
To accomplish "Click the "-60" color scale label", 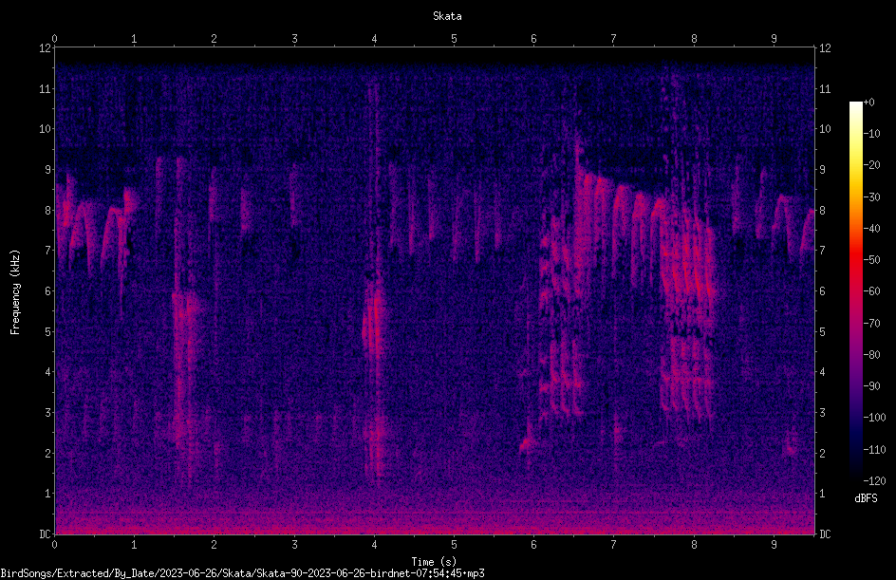I will (871, 291).
